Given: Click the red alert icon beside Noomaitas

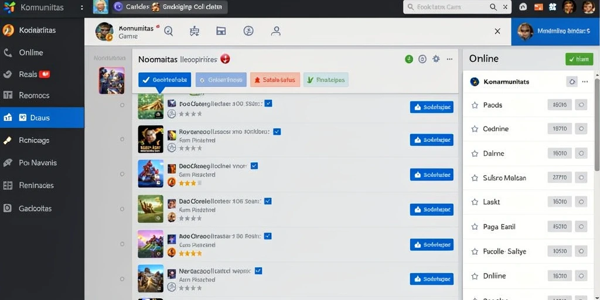Looking at the screenshot, I should coord(226,59).
